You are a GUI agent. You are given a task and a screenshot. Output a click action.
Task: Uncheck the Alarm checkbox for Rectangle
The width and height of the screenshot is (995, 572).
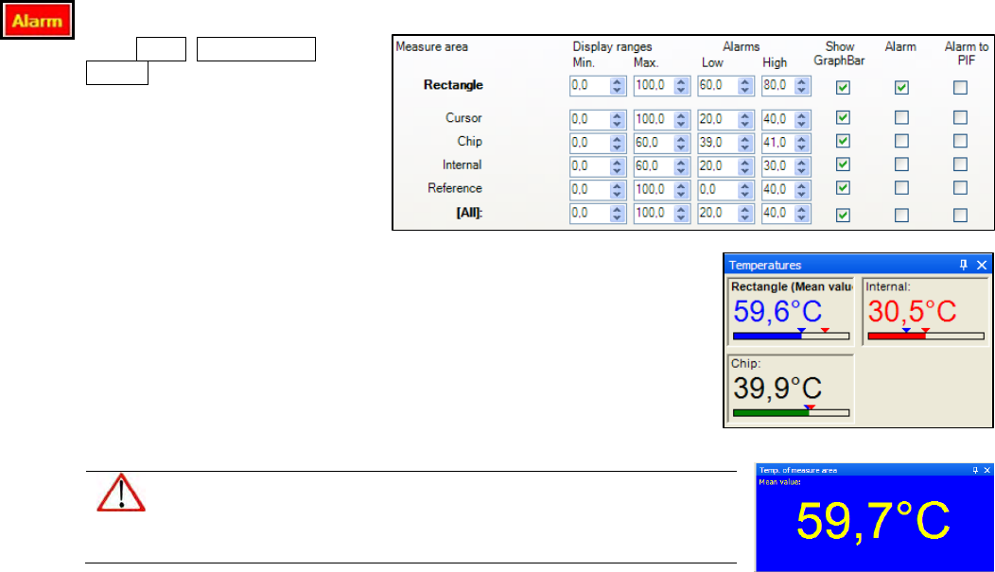coord(901,87)
